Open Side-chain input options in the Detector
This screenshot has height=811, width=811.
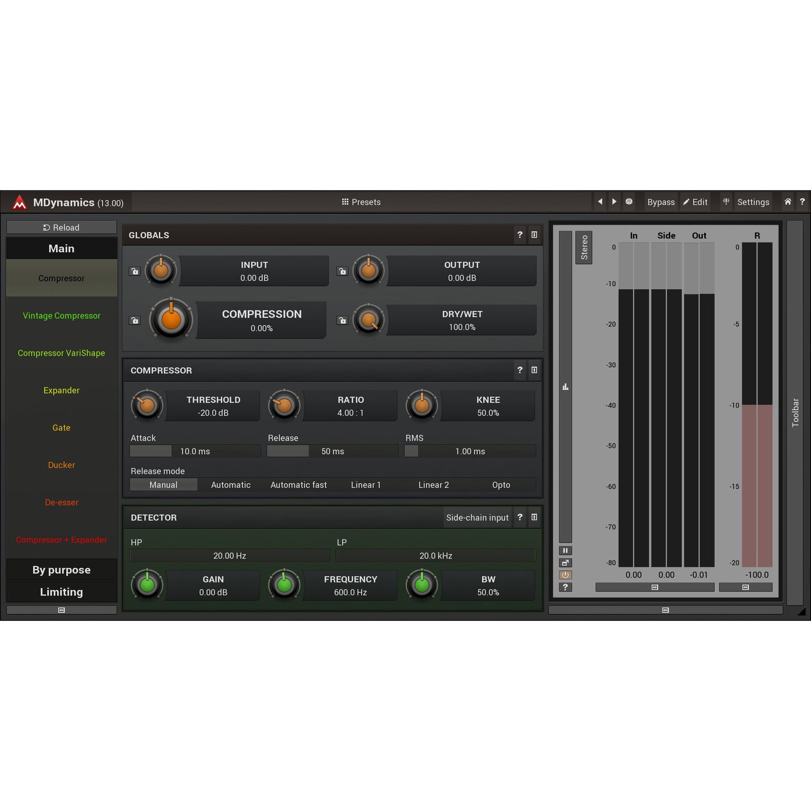[x=477, y=517]
